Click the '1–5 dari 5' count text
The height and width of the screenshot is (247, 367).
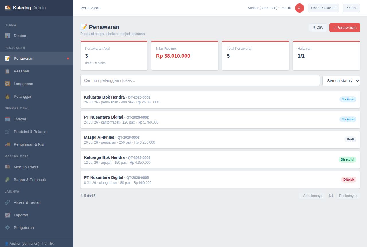pos(88,196)
